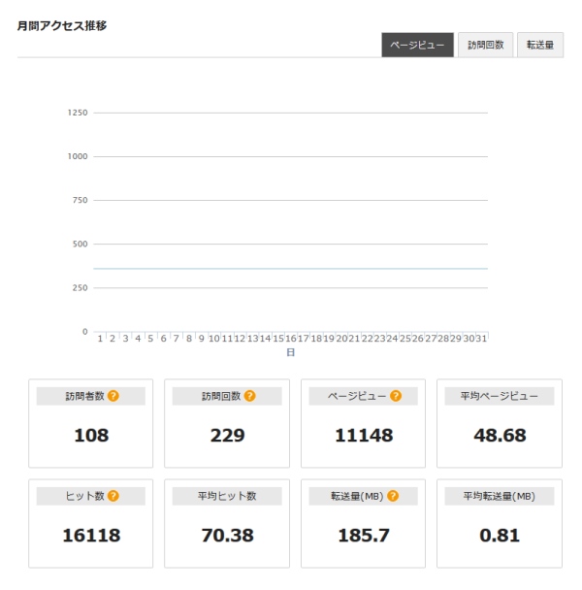
Task: Click the 平均転送量 value 0.81
Action: (x=500, y=536)
